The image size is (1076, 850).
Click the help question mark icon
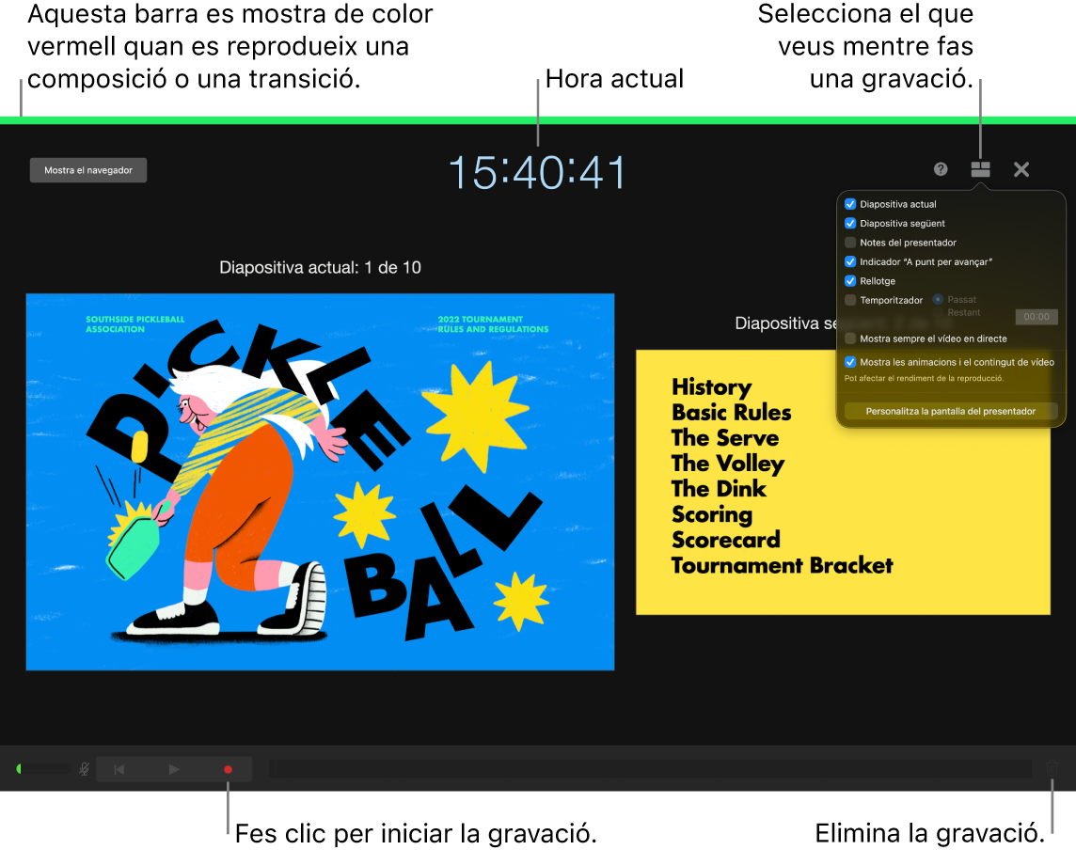point(941,169)
